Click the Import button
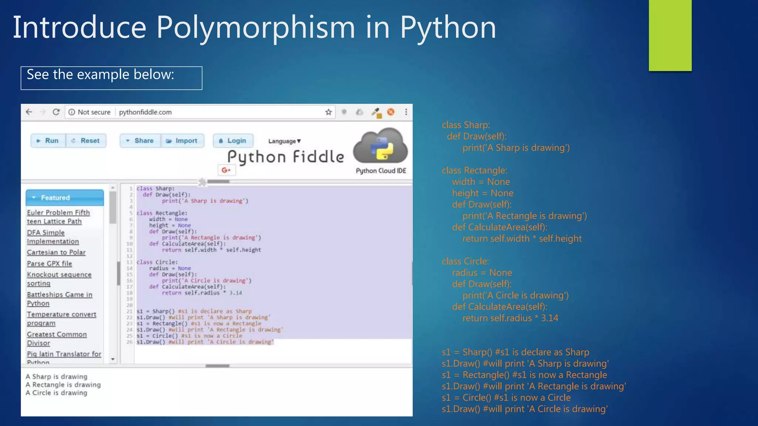Viewport: 758px width, 426px height. point(182,141)
